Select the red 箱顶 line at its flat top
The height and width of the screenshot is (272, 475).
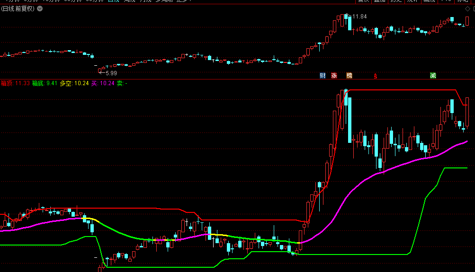(403, 89)
